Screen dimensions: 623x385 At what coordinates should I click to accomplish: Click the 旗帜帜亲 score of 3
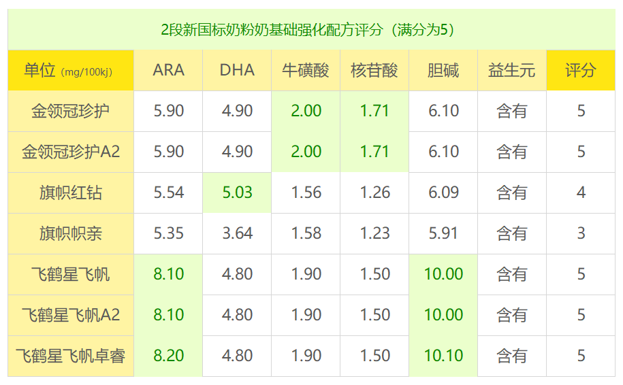click(x=581, y=233)
